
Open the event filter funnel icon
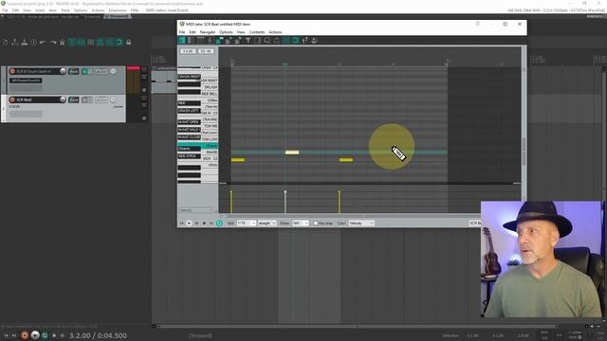[248, 40]
